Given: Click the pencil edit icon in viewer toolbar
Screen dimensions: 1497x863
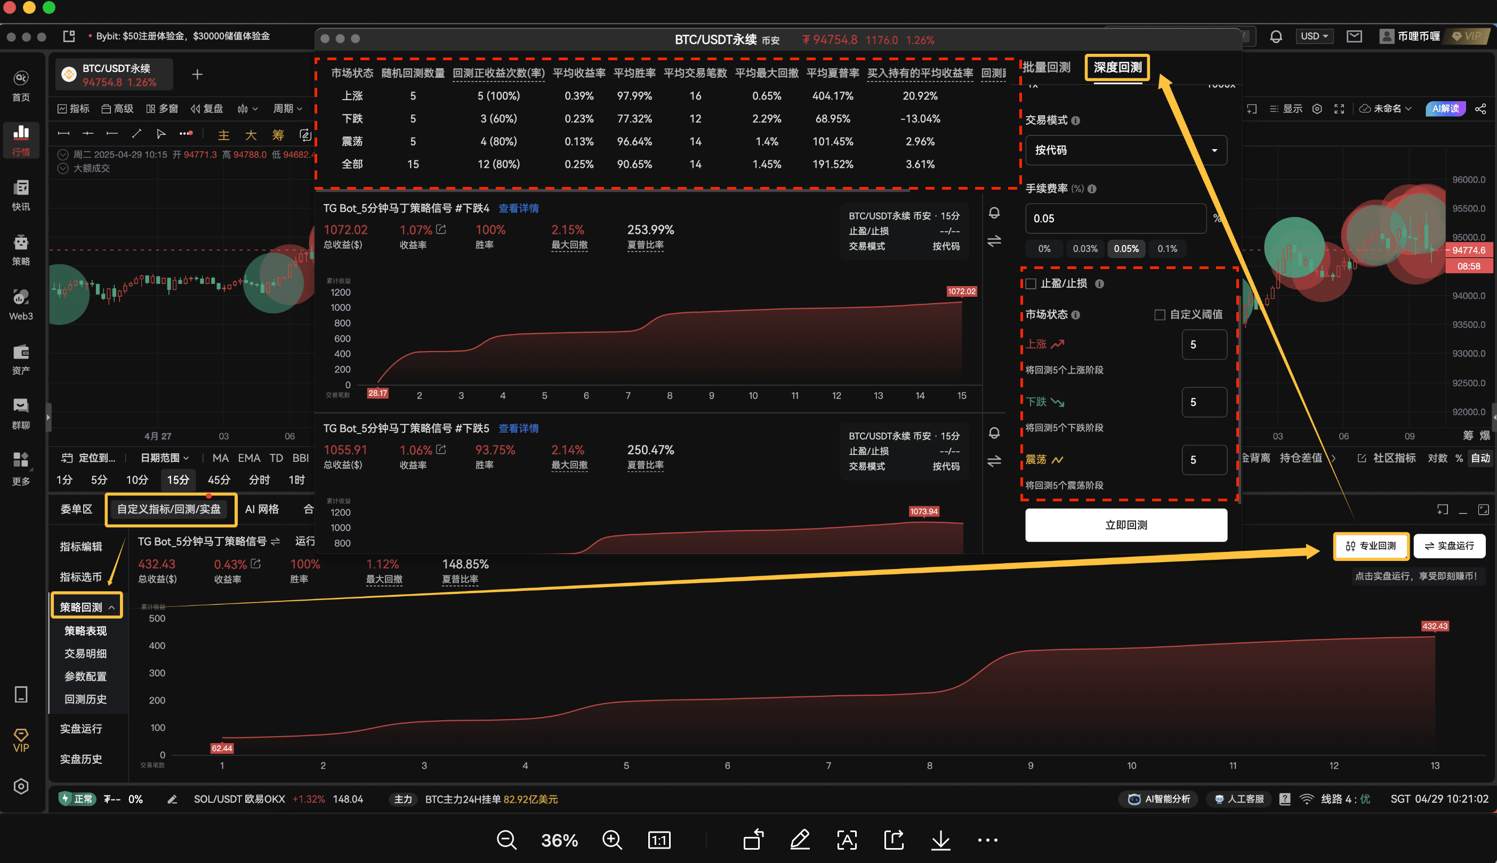Looking at the screenshot, I should click(x=800, y=840).
